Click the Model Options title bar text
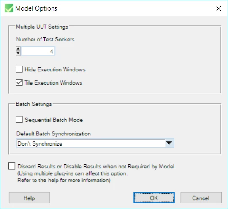 coord(36,8)
